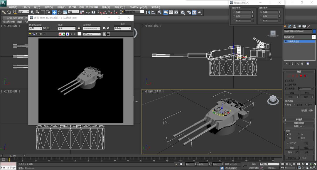Choose the Select and Scale tool
Image resolution: width=317 pixels, height=170 pixels.
click(x=65, y=12)
